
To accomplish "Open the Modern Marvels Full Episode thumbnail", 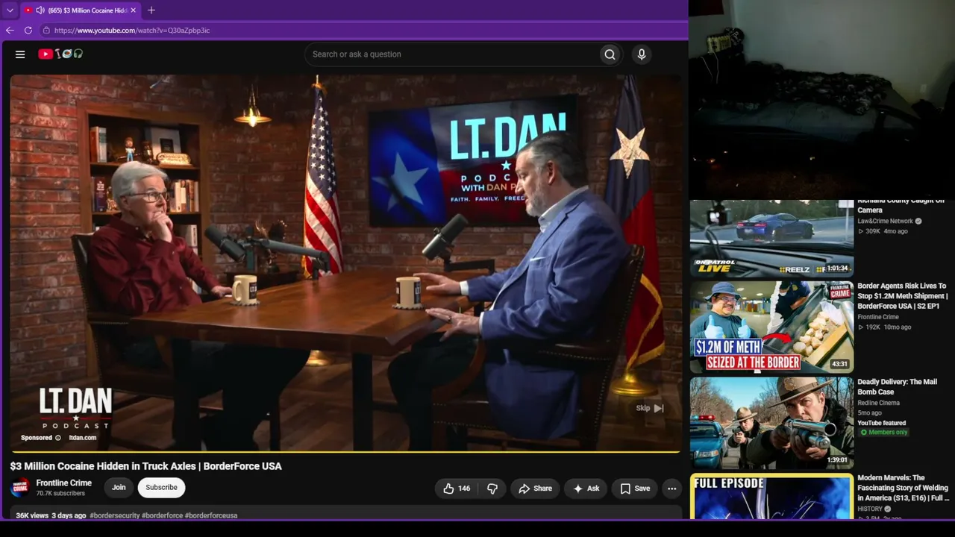I will (x=771, y=496).
